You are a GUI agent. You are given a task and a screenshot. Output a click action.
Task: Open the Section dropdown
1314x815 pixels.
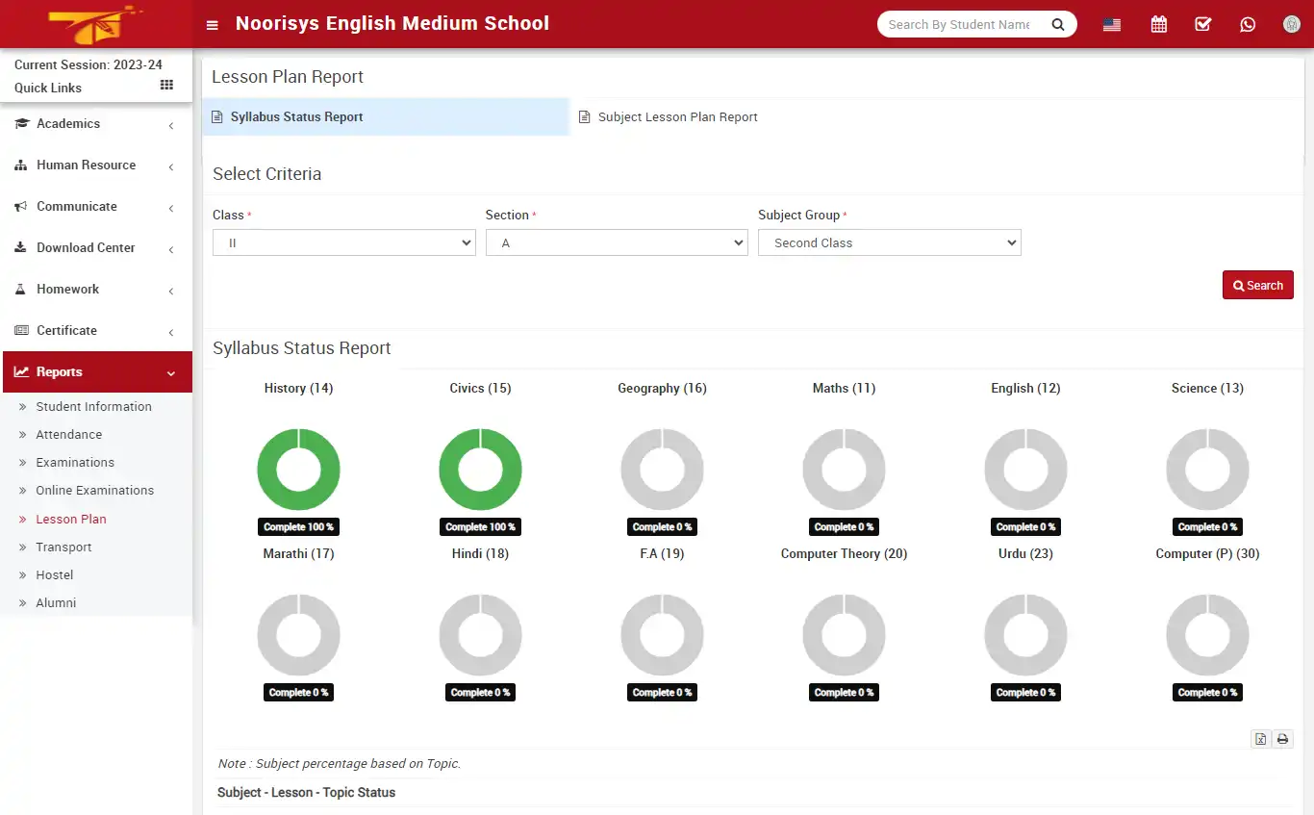(616, 242)
